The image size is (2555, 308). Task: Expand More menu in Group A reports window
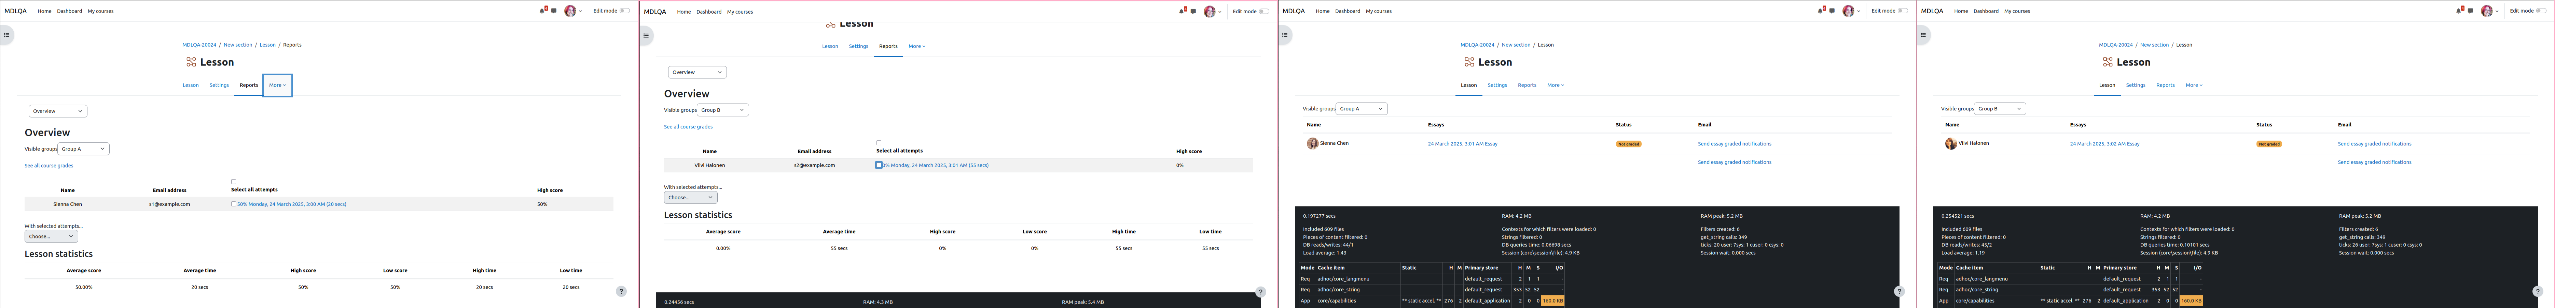tap(278, 85)
